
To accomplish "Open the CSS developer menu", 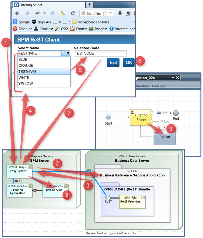I will 62,29.
